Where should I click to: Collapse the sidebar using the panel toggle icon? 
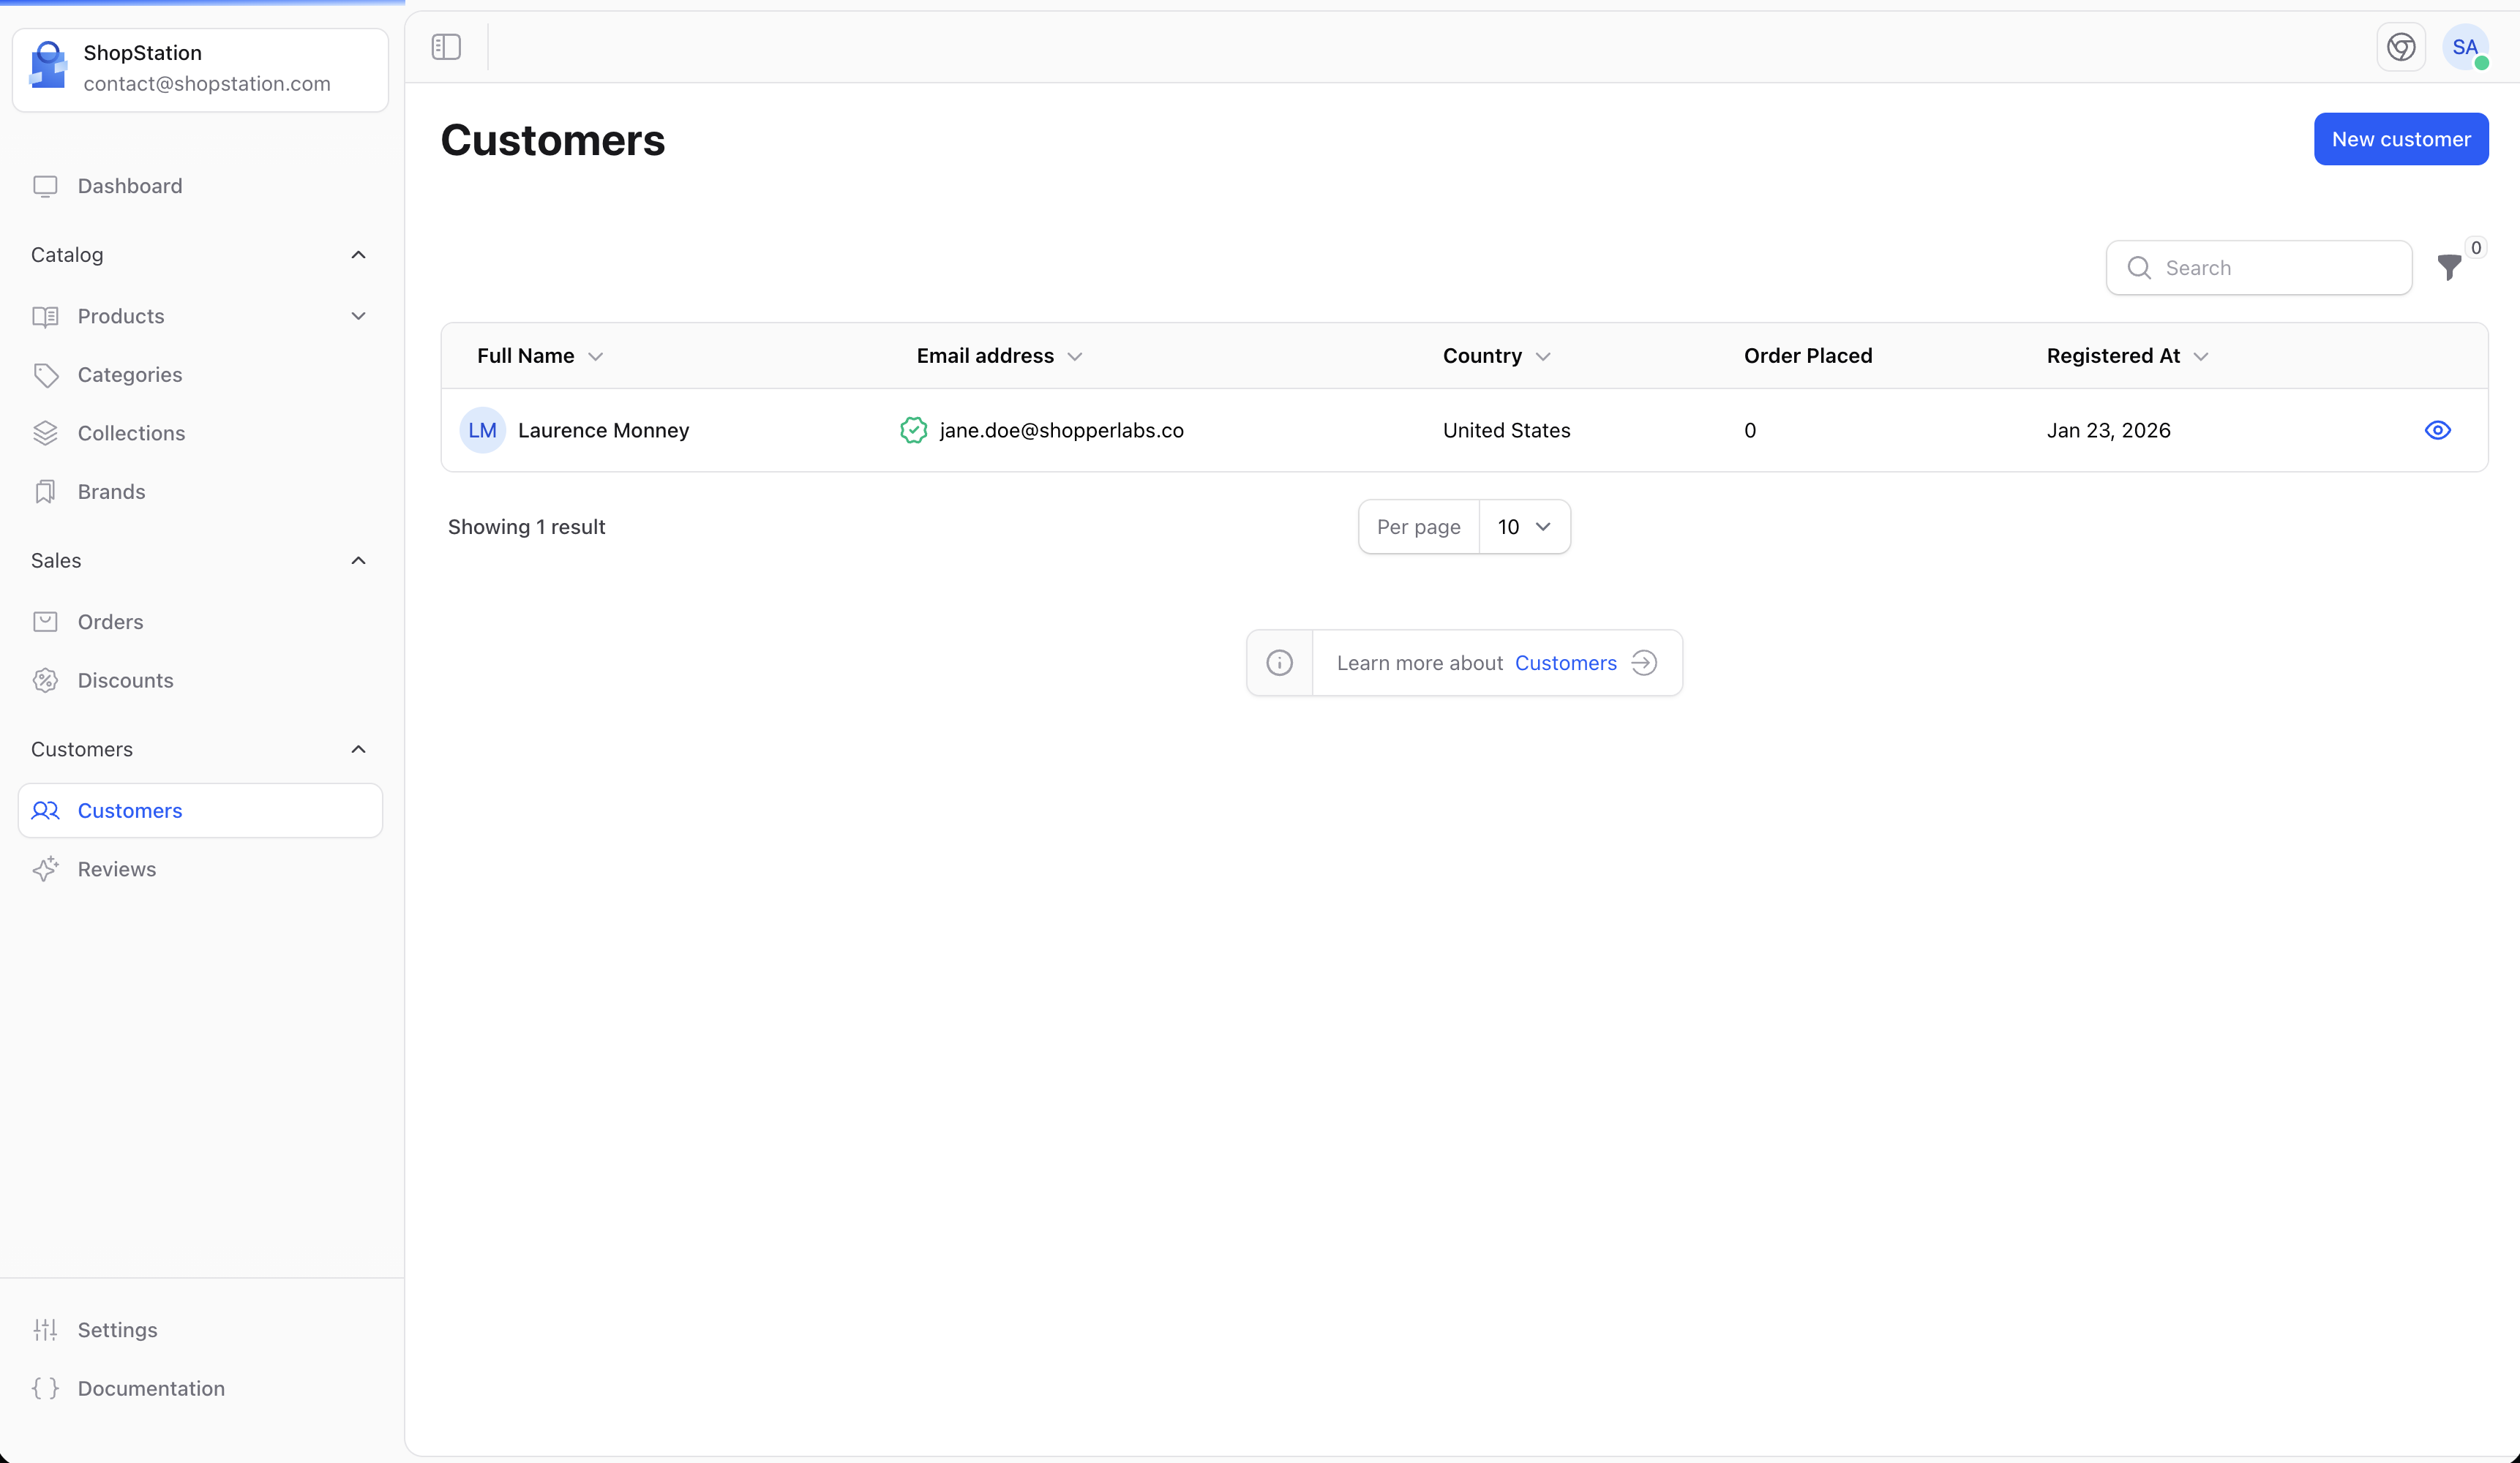(x=445, y=46)
